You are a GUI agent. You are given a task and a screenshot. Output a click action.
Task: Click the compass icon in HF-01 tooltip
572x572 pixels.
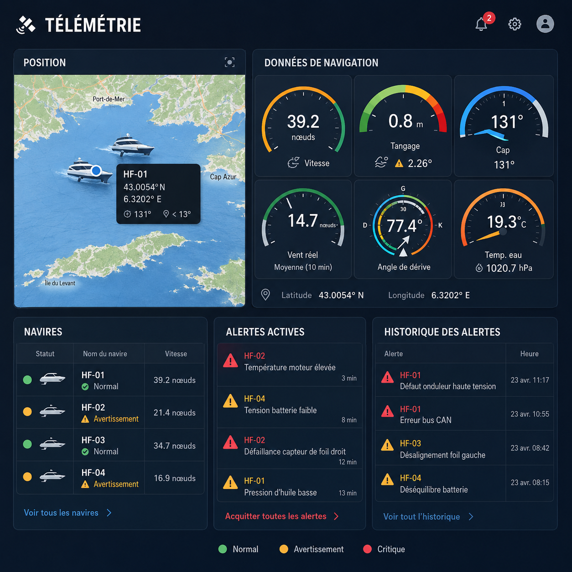pos(127,214)
